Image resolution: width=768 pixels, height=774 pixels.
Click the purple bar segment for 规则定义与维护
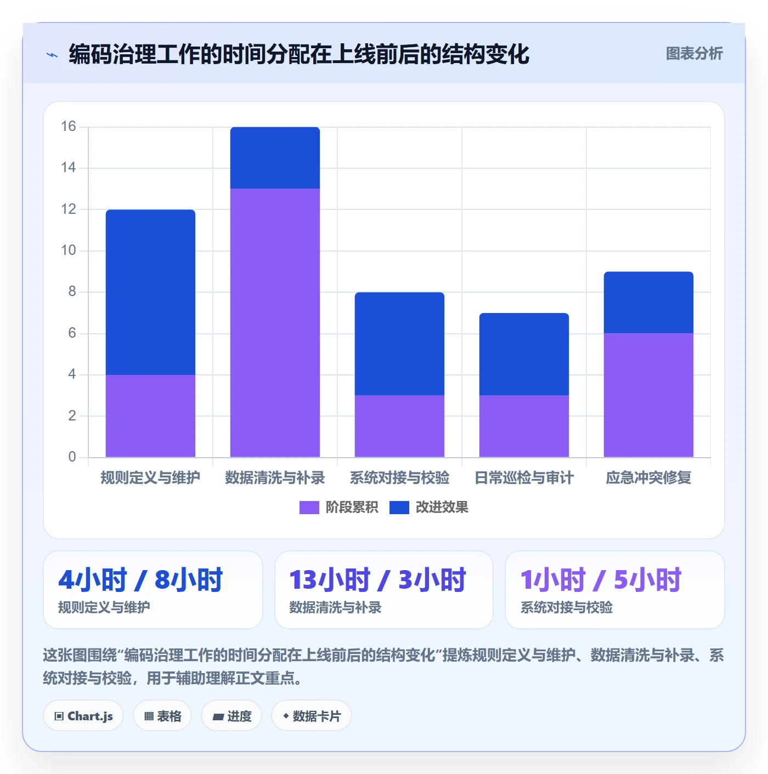(x=150, y=416)
